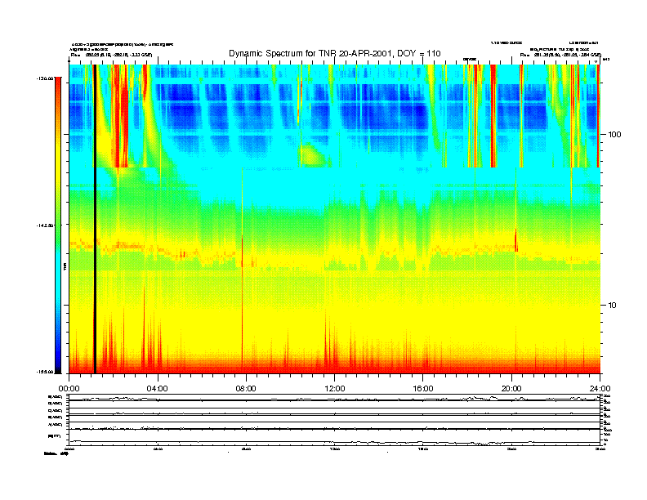647x500 pixels.
Task: Click the '16:00' time axis label
Action: tap(423, 389)
